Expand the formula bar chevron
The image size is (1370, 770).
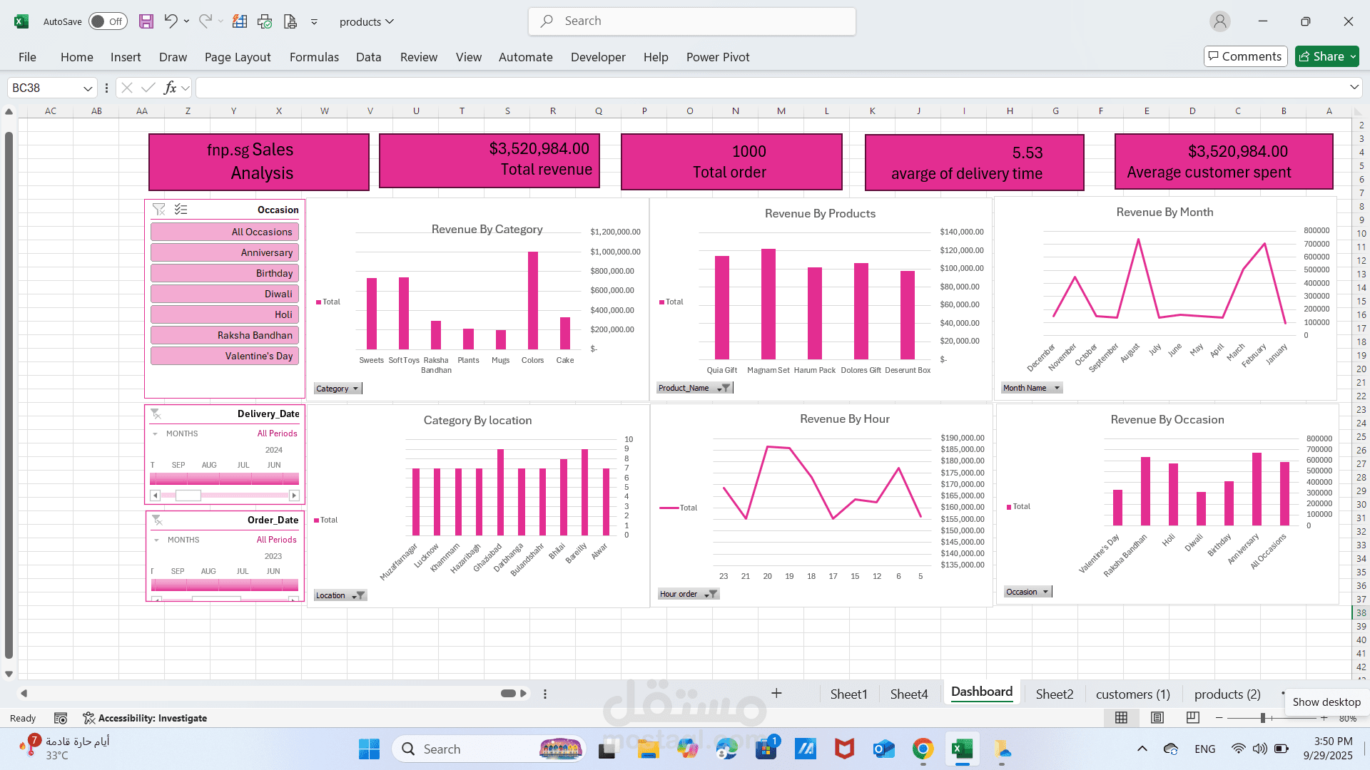click(1354, 88)
